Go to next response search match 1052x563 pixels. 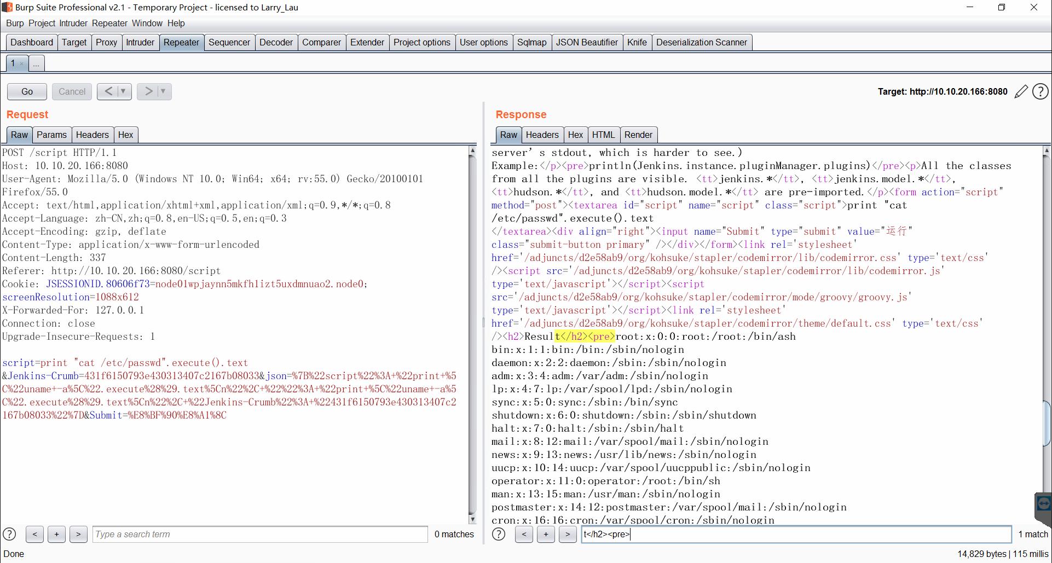[x=568, y=534]
